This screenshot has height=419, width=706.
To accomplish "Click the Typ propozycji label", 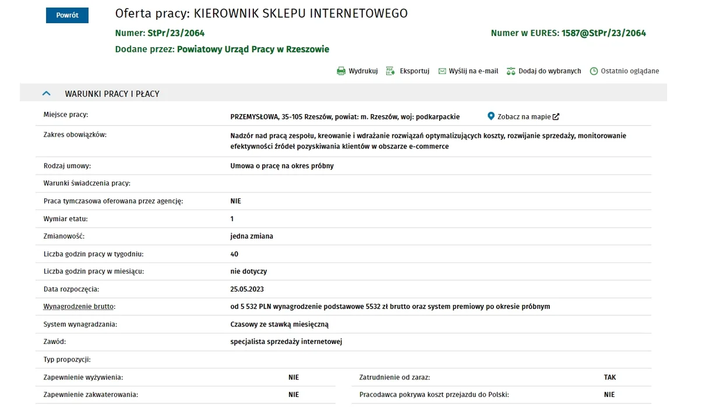I will [67, 360].
